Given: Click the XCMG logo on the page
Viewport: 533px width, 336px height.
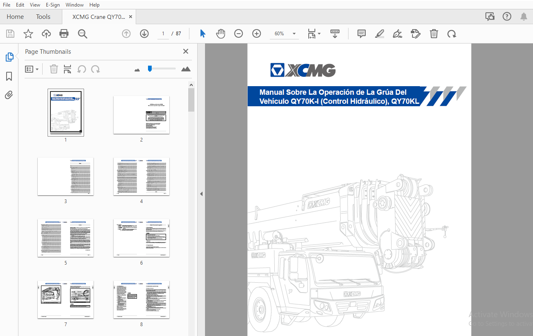Looking at the screenshot, I should [303, 70].
